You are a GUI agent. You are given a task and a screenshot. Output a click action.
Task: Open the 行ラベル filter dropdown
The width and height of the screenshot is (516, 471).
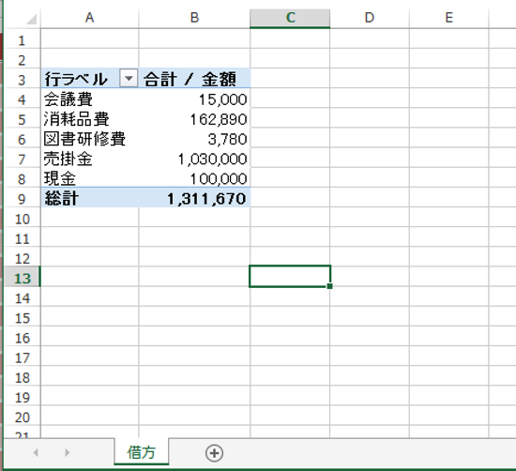point(129,79)
